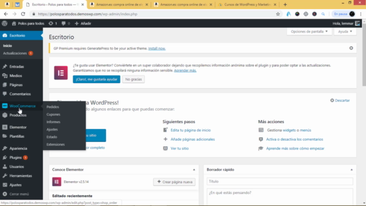Click the Usuarios person icon
Viewport: 366px width, 206px height.
[5, 167]
